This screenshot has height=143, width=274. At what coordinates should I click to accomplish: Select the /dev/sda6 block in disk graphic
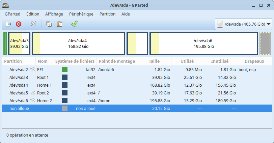point(204,44)
